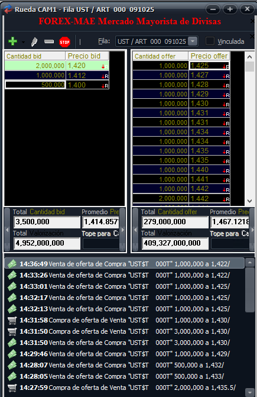Select bid row with price 1,412
The width and height of the screenshot is (257, 397).
(x=57, y=76)
